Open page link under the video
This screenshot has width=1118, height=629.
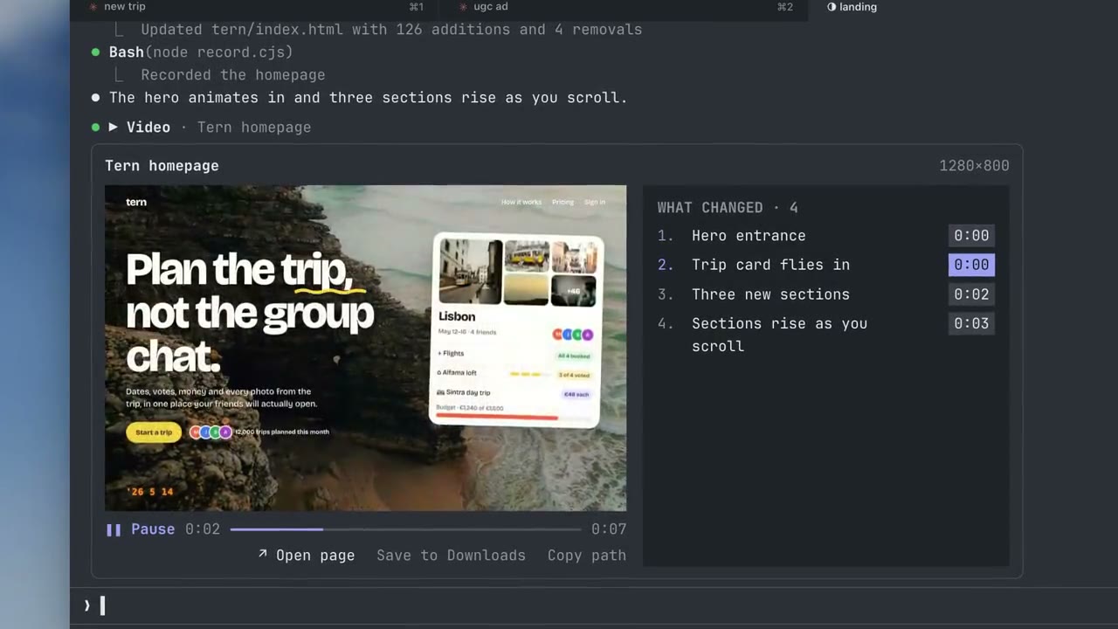point(306,556)
